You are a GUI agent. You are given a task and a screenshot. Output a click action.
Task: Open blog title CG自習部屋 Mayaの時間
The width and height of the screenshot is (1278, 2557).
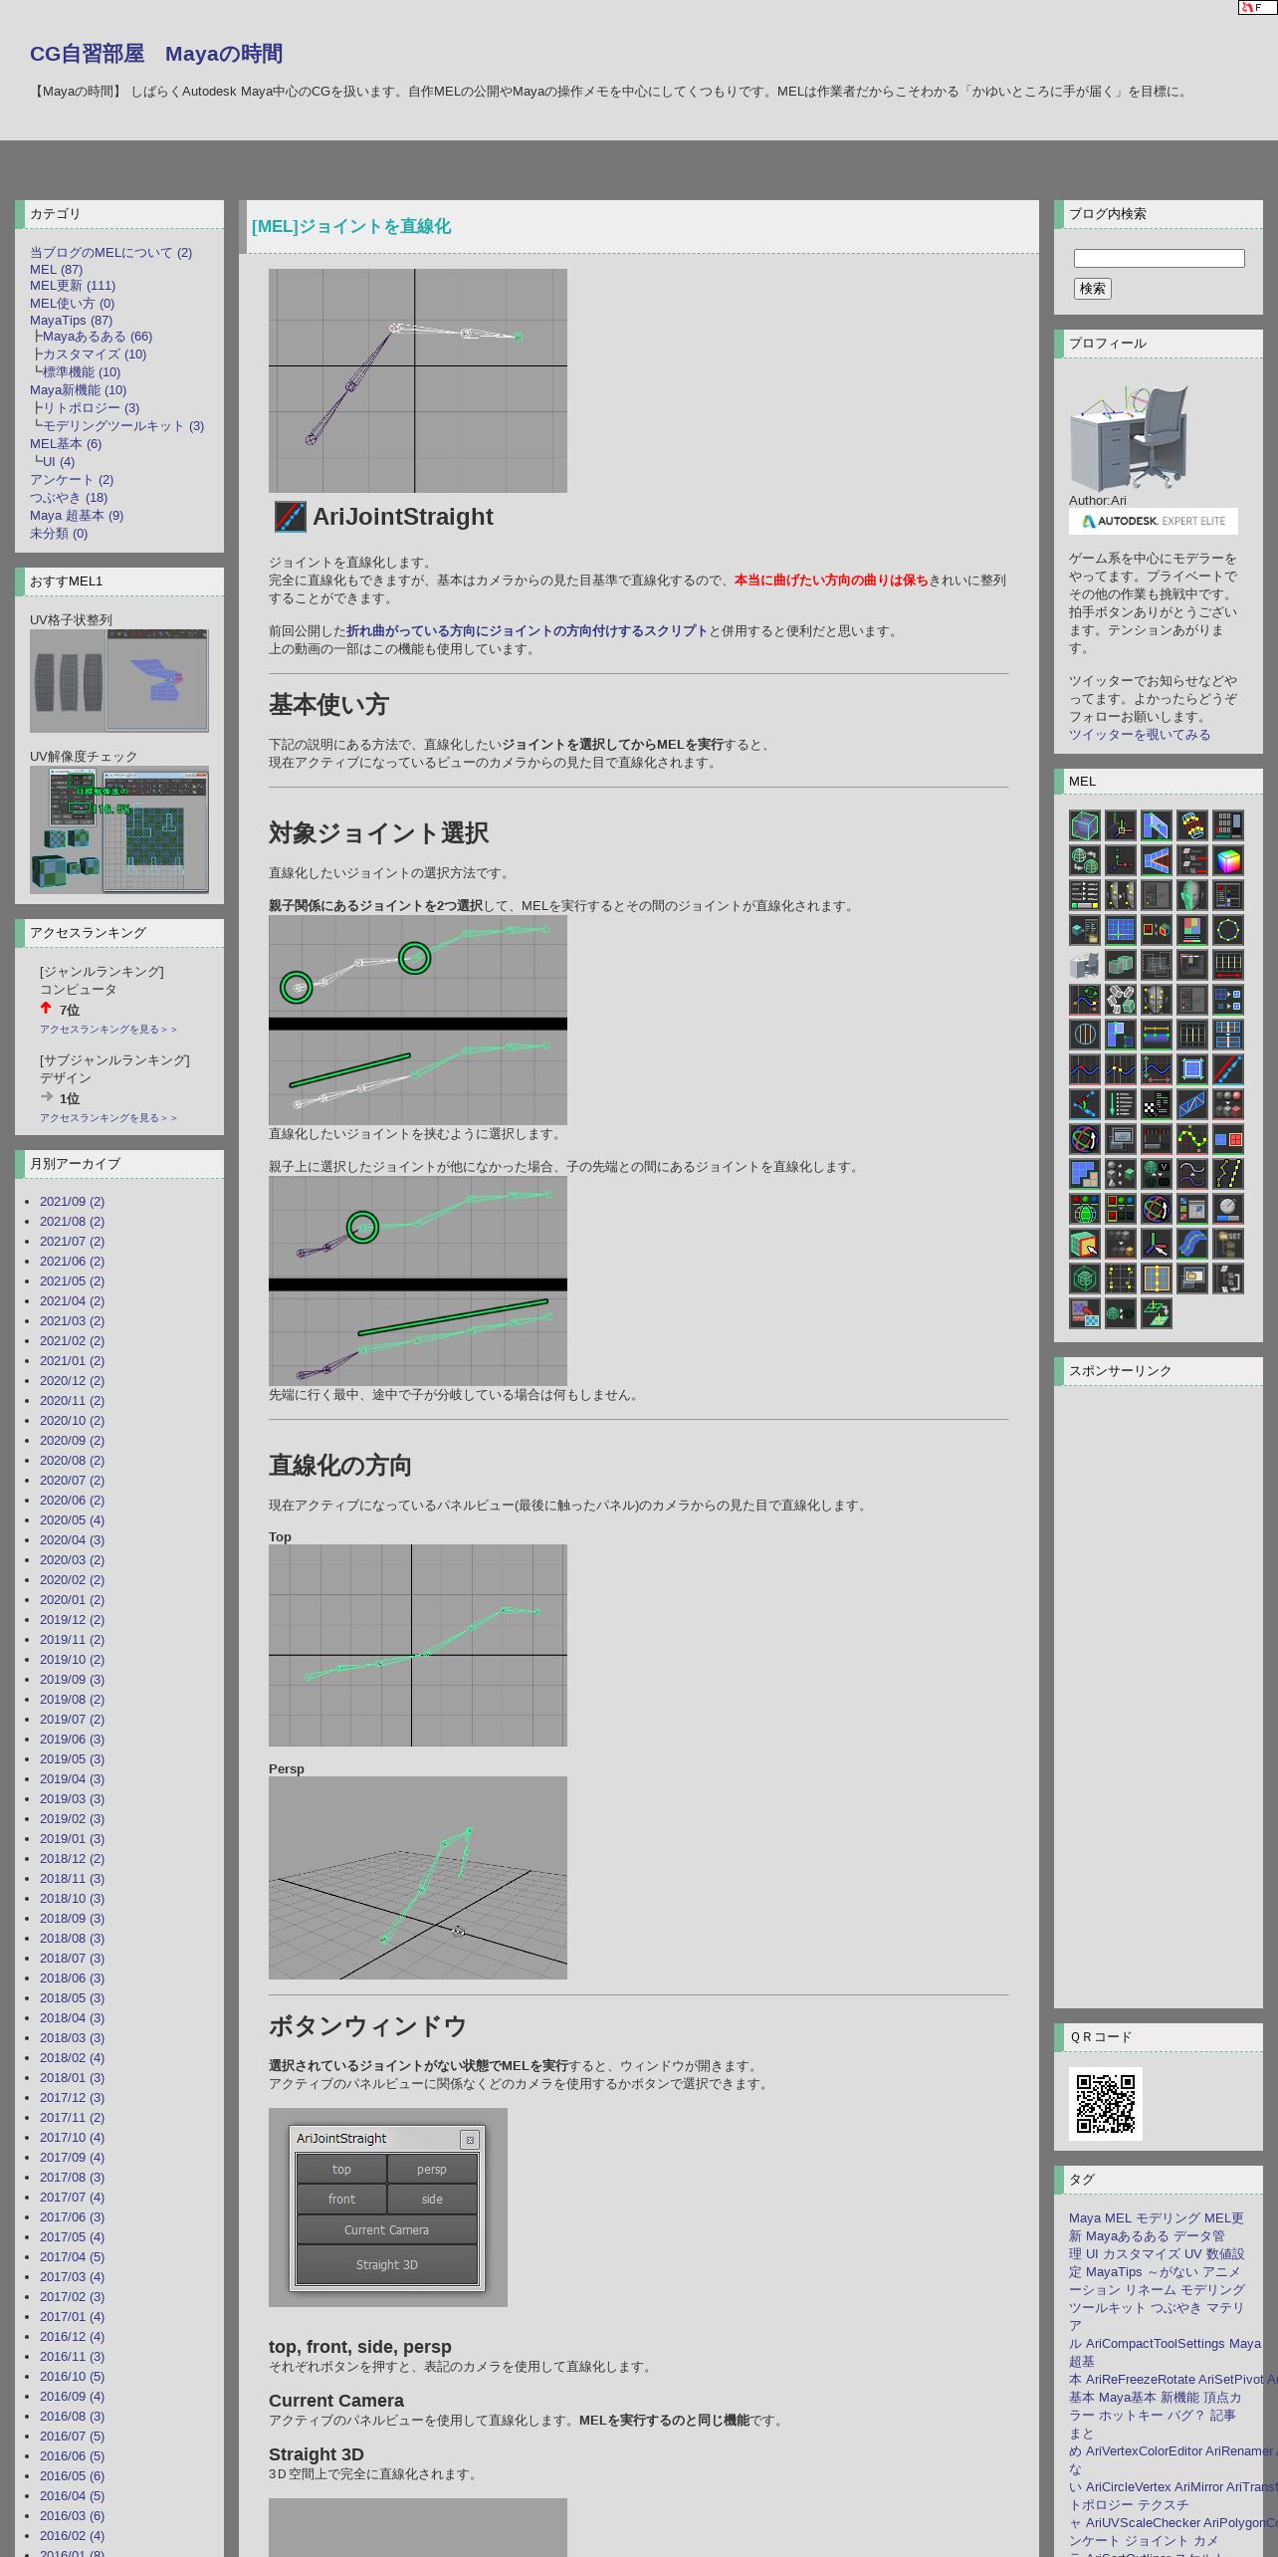(156, 54)
